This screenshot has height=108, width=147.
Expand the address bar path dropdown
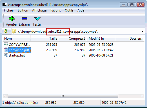coord(142,31)
